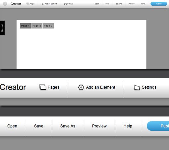Viewport: 169px width, 150px height.
Task: Click the round logo beside Creator title
Action: pos(5,4)
